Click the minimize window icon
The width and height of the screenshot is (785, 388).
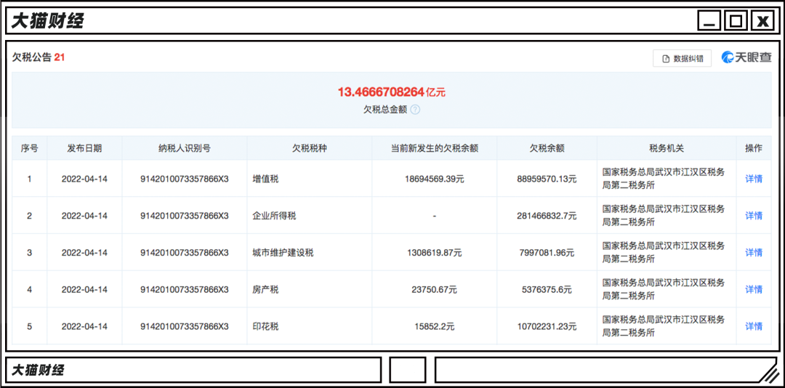point(709,21)
